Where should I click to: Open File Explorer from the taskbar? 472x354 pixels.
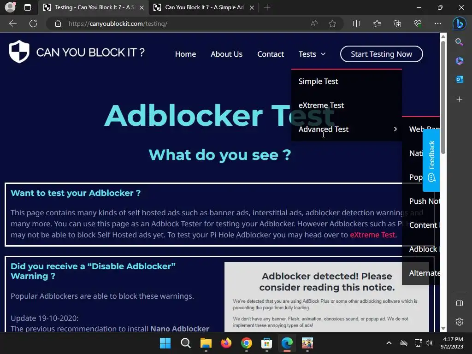point(206,343)
